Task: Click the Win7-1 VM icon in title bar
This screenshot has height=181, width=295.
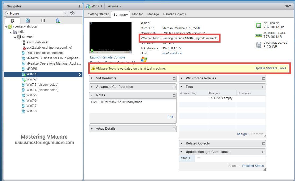Action: (x=88, y=6)
